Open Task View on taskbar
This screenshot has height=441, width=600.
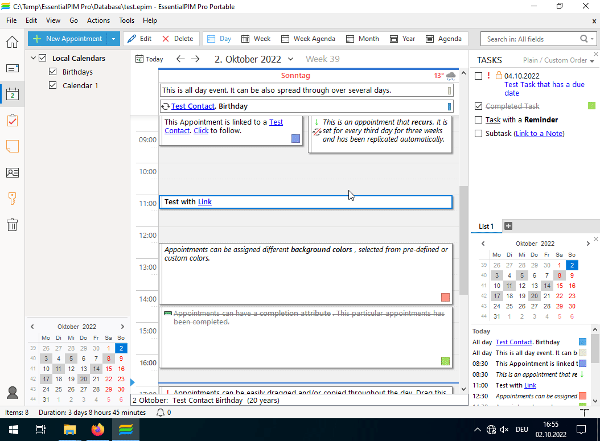click(x=41, y=430)
